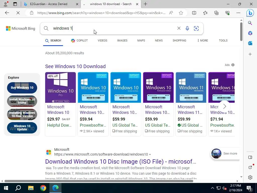Launch Google Chrome from taskbar
The width and height of the screenshot is (257, 193).
[x=43, y=188]
